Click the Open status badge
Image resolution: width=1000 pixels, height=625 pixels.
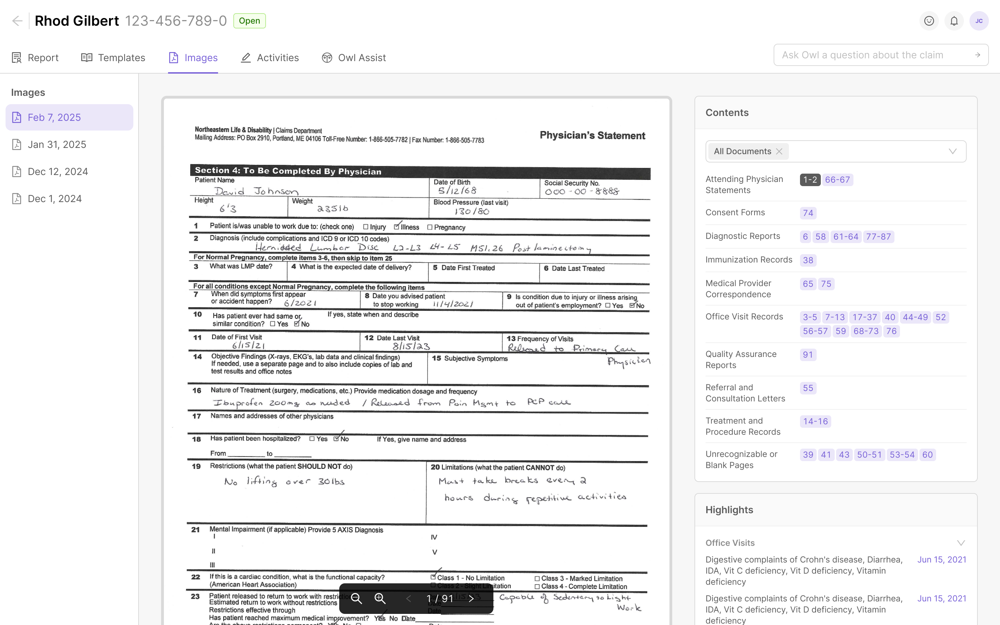click(250, 21)
